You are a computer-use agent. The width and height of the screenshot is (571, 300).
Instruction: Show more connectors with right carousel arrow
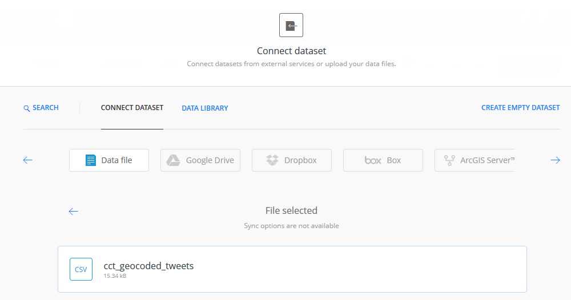(x=556, y=160)
